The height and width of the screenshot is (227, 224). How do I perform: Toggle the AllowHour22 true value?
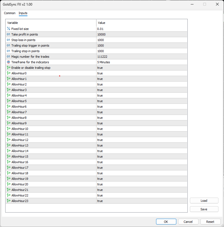coord(100,195)
